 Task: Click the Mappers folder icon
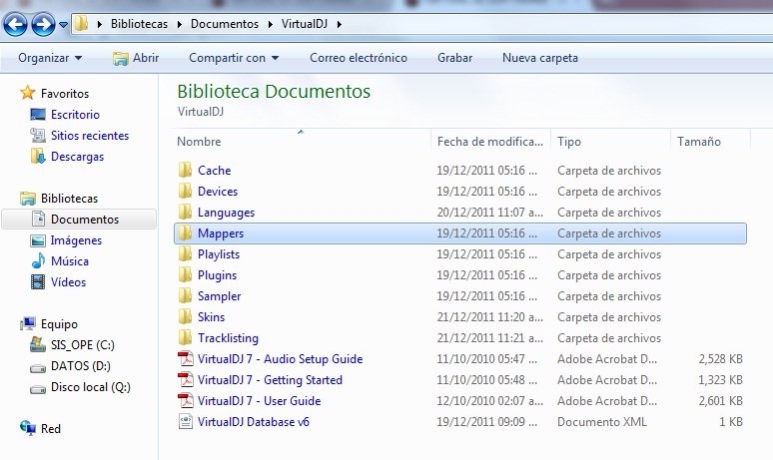click(185, 232)
